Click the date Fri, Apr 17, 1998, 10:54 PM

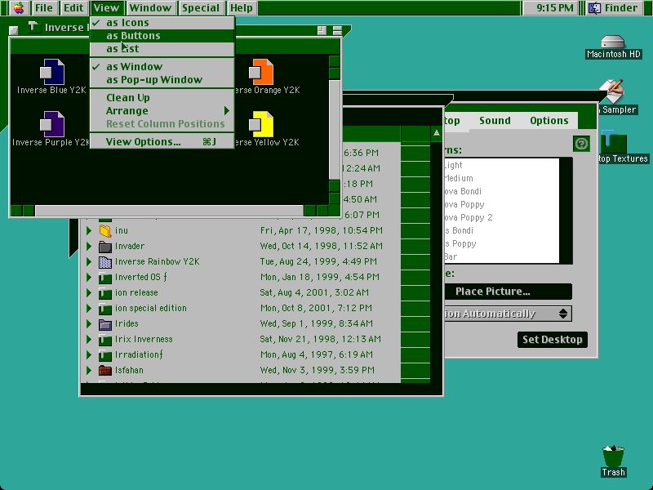point(321,230)
